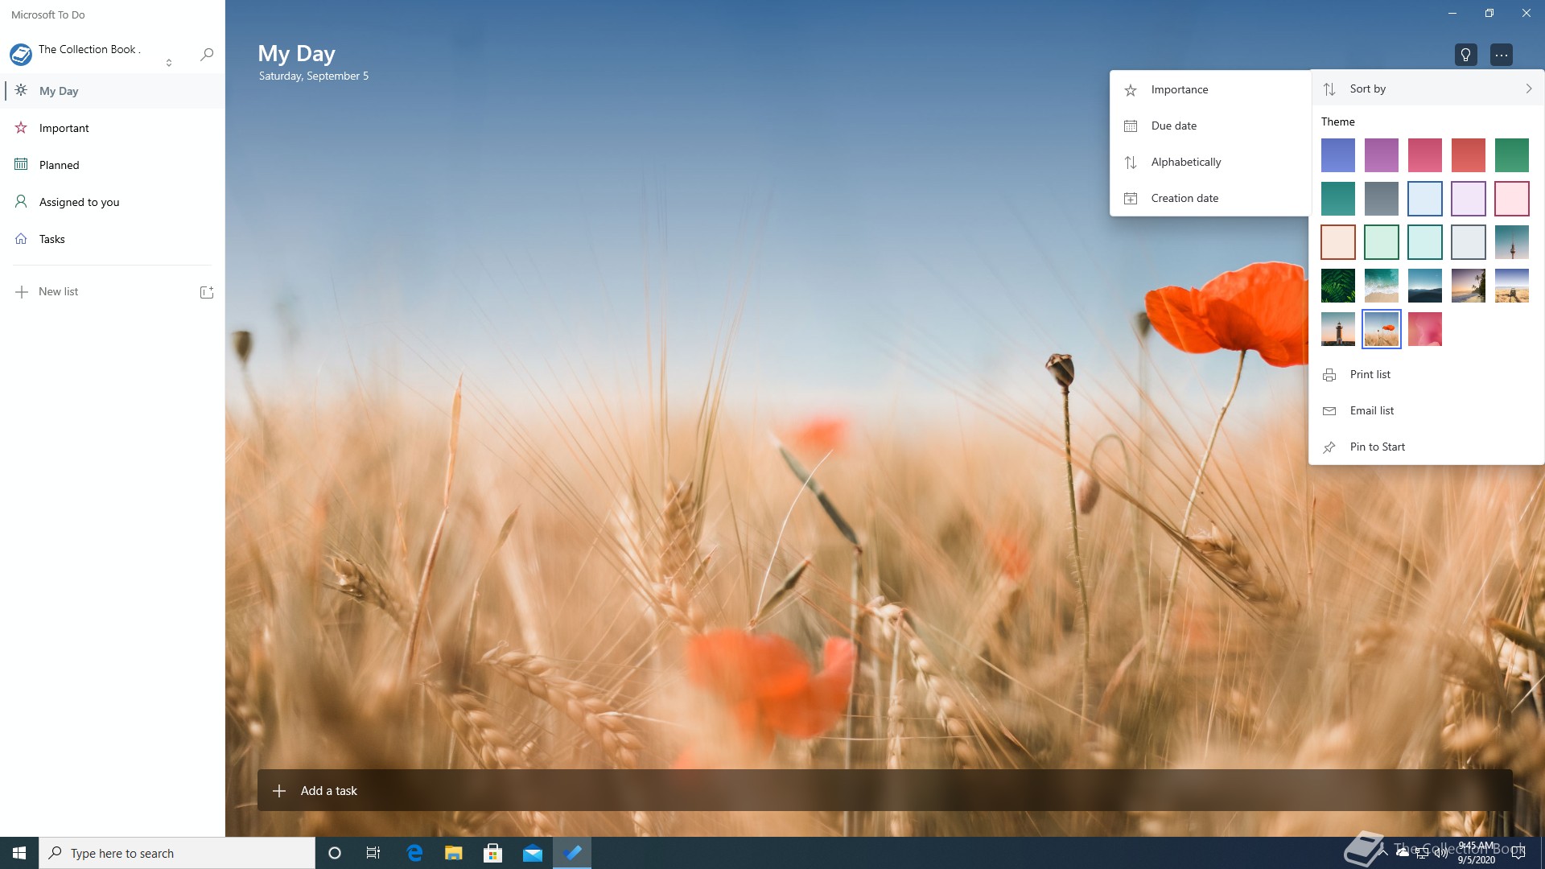The width and height of the screenshot is (1545, 869).
Task: Open the My Day list
Action: [x=113, y=91]
